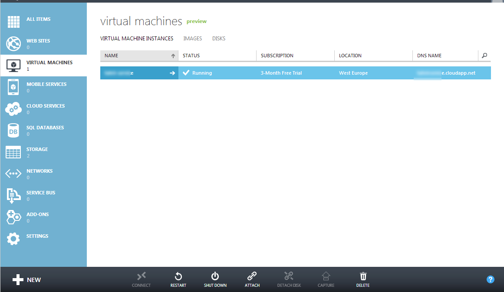Click the search magnifier in table header

click(x=484, y=56)
